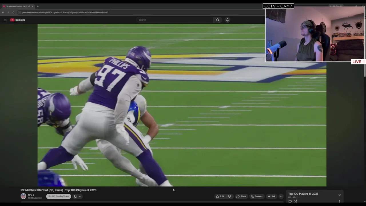The image size is (366, 206).
Task: Go forward with the browser forward arrow
Action: coord(8,12)
